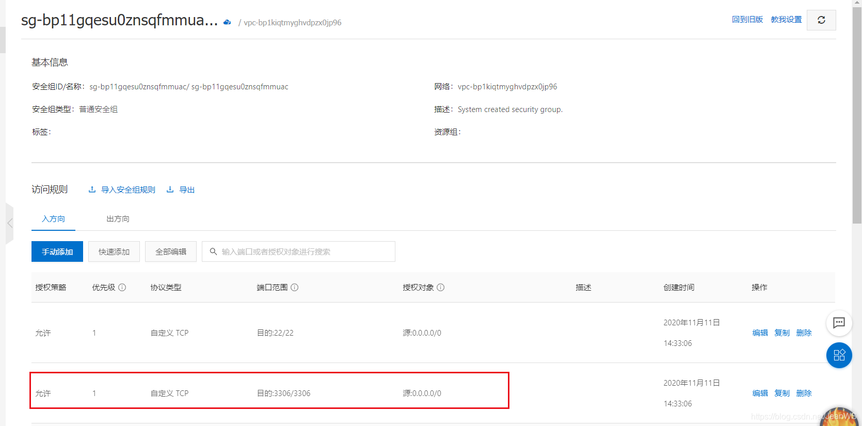Click 复制 for port 3306/3306 rule
Screen dimensions: 862x426
782,393
